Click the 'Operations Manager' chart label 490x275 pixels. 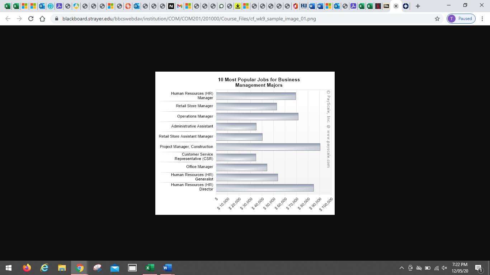[195, 116]
